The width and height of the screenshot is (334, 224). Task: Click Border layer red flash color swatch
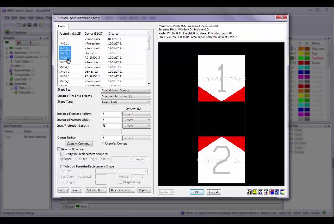click(301, 63)
